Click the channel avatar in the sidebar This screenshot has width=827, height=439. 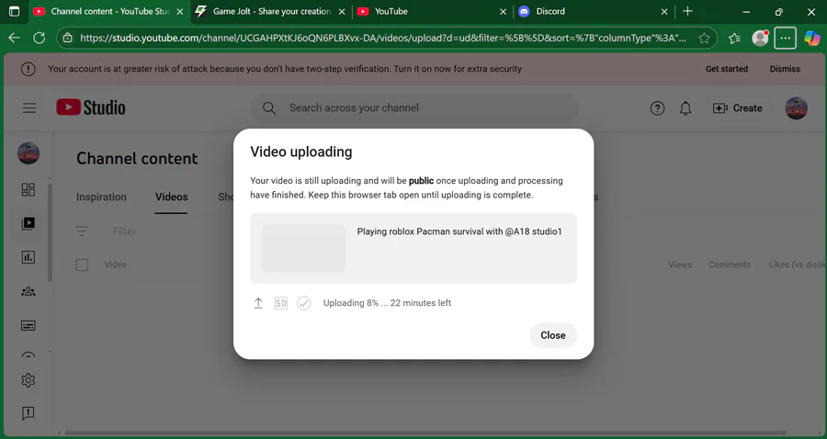pos(28,153)
